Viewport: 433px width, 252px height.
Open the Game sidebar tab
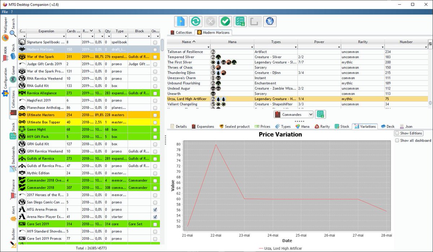(13, 74)
